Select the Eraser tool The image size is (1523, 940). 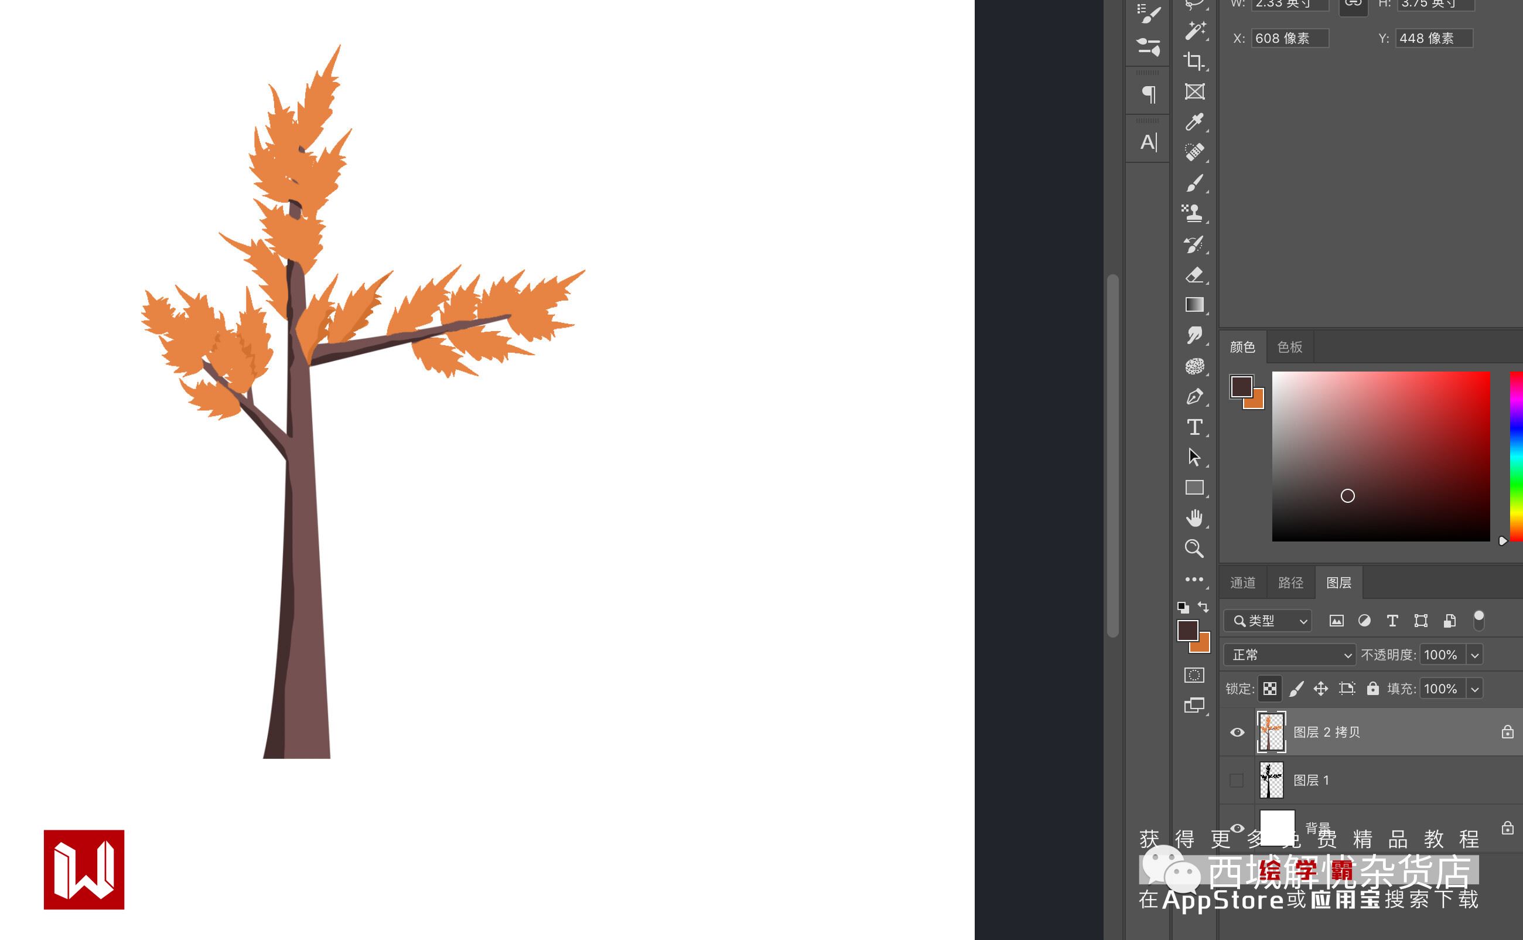click(1194, 275)
